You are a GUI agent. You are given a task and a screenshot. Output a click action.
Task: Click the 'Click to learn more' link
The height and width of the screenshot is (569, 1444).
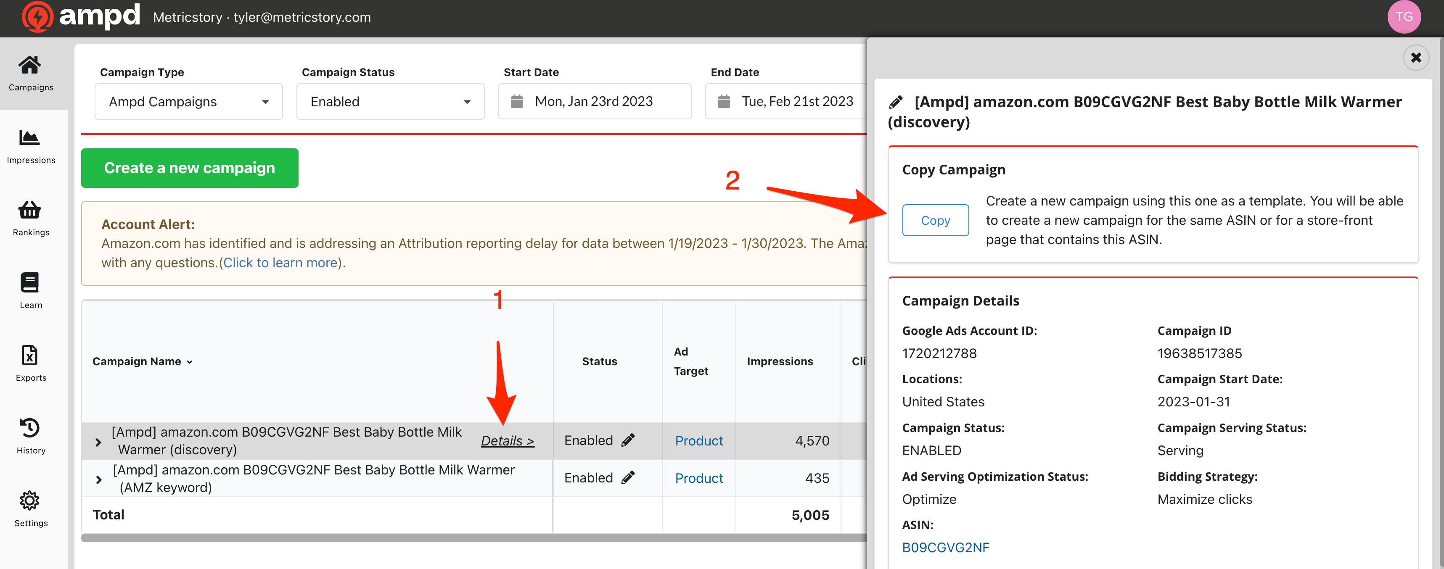pos(280,263)
